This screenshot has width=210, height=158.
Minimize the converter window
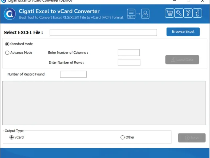pos(174,1)
